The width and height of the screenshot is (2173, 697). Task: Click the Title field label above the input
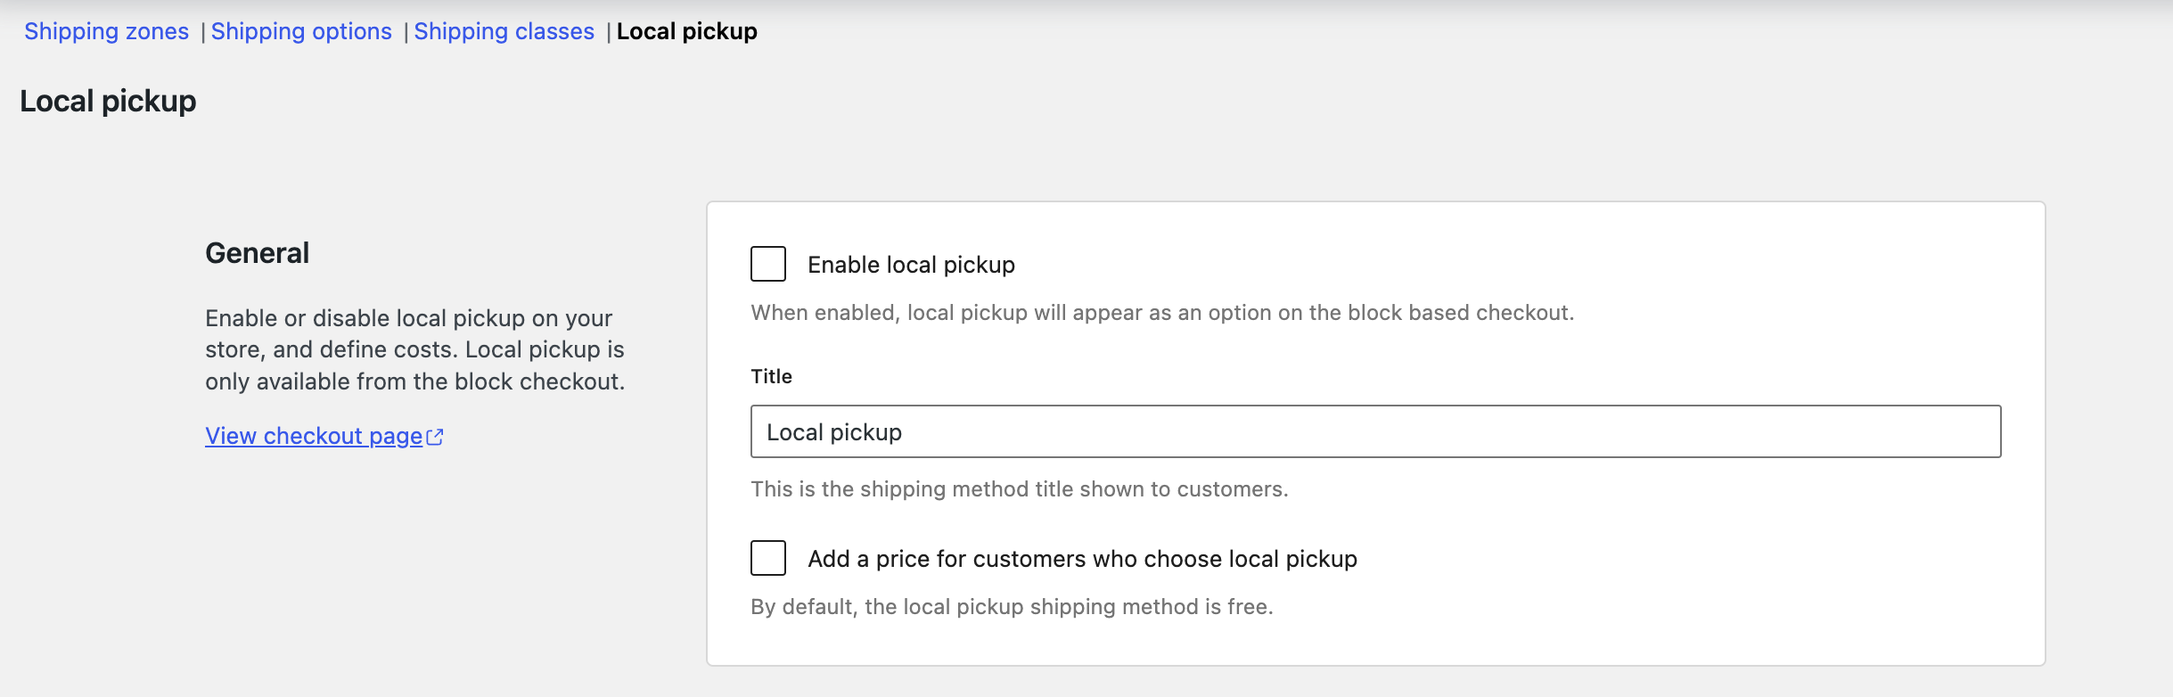click(x=771, y=375)
